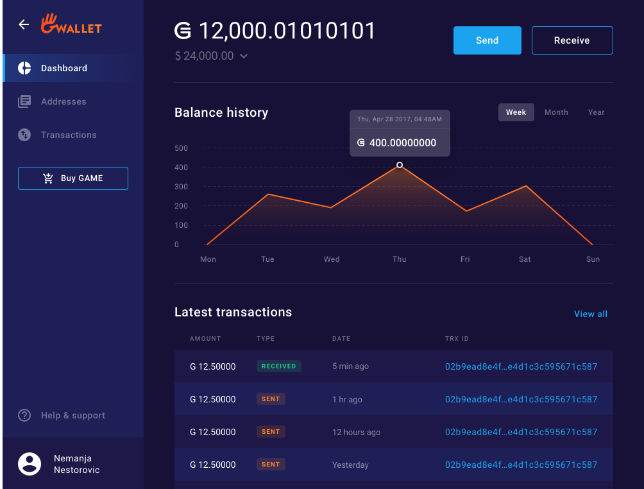Open TRX ID of the Yesterday transaction
The image size is (644, 489).
point(521,465)
